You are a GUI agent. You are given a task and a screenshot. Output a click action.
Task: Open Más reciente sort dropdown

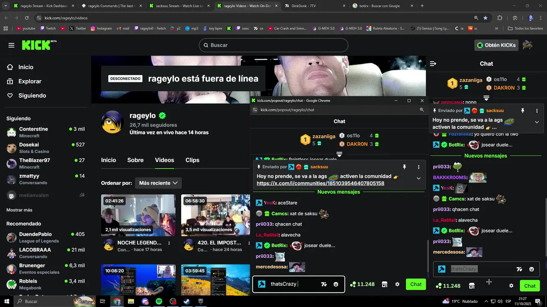tap(158, 183)
